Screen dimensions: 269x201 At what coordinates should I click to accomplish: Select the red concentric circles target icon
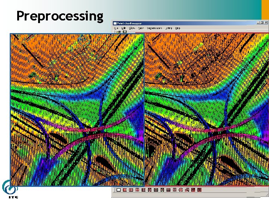[181, 190]
